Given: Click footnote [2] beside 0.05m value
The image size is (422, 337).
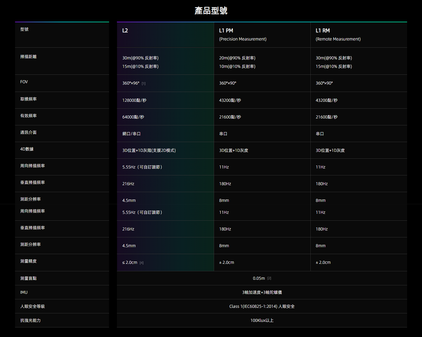Looking at the screenshot, I should [x=269, y=279].
